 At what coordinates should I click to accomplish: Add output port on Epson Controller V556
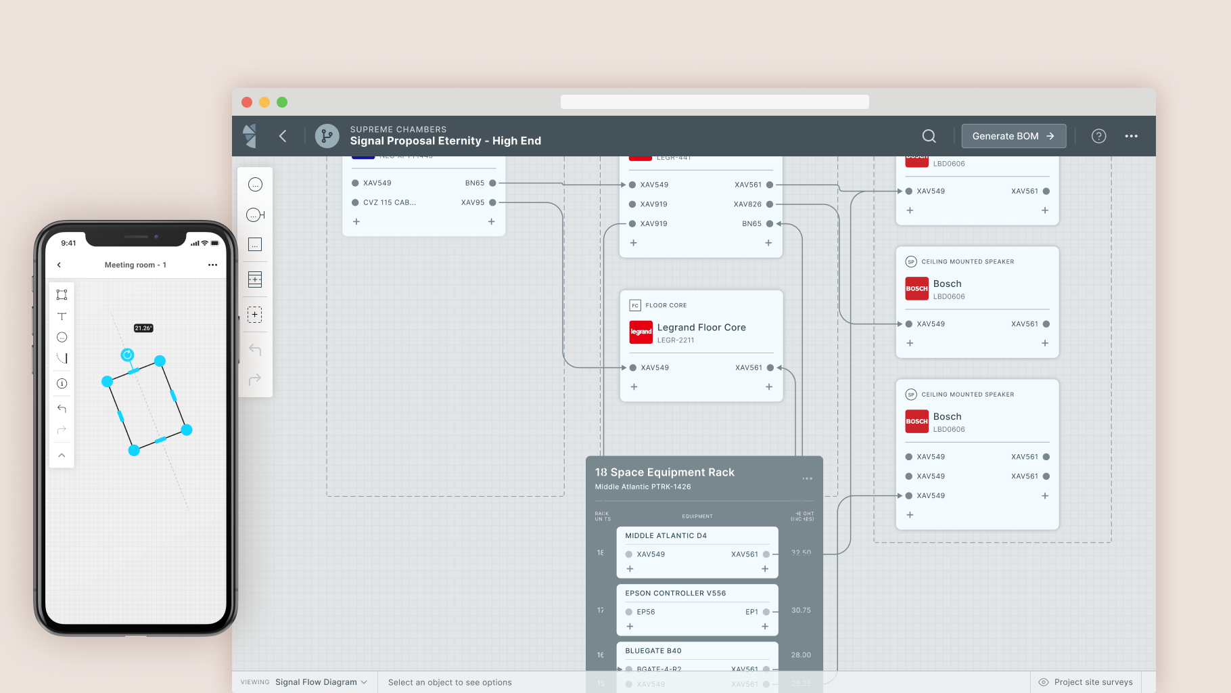pyautogui.click(x=765, y=627)
